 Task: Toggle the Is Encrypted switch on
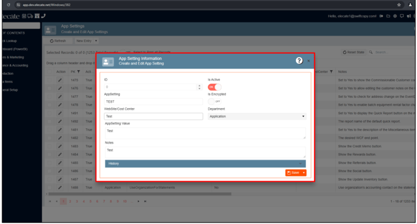click(215, 101)
